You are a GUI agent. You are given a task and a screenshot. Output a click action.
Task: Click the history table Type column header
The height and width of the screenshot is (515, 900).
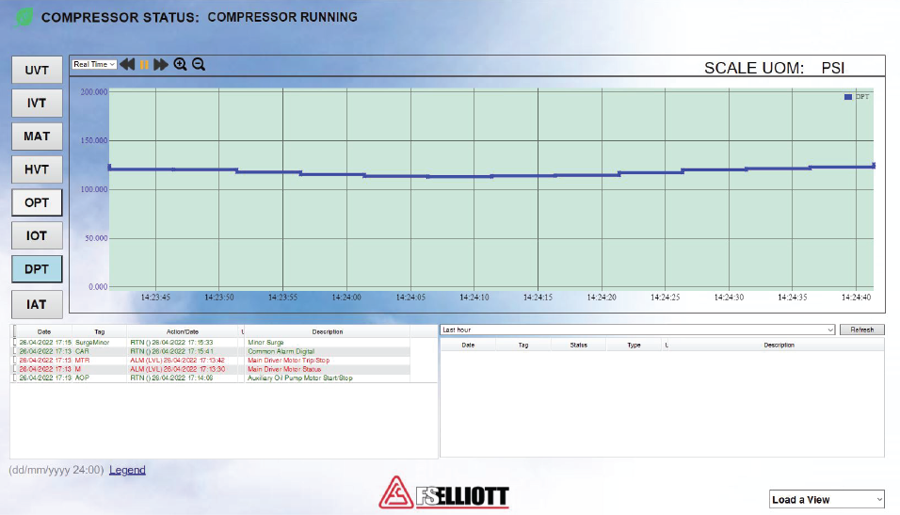634,345
